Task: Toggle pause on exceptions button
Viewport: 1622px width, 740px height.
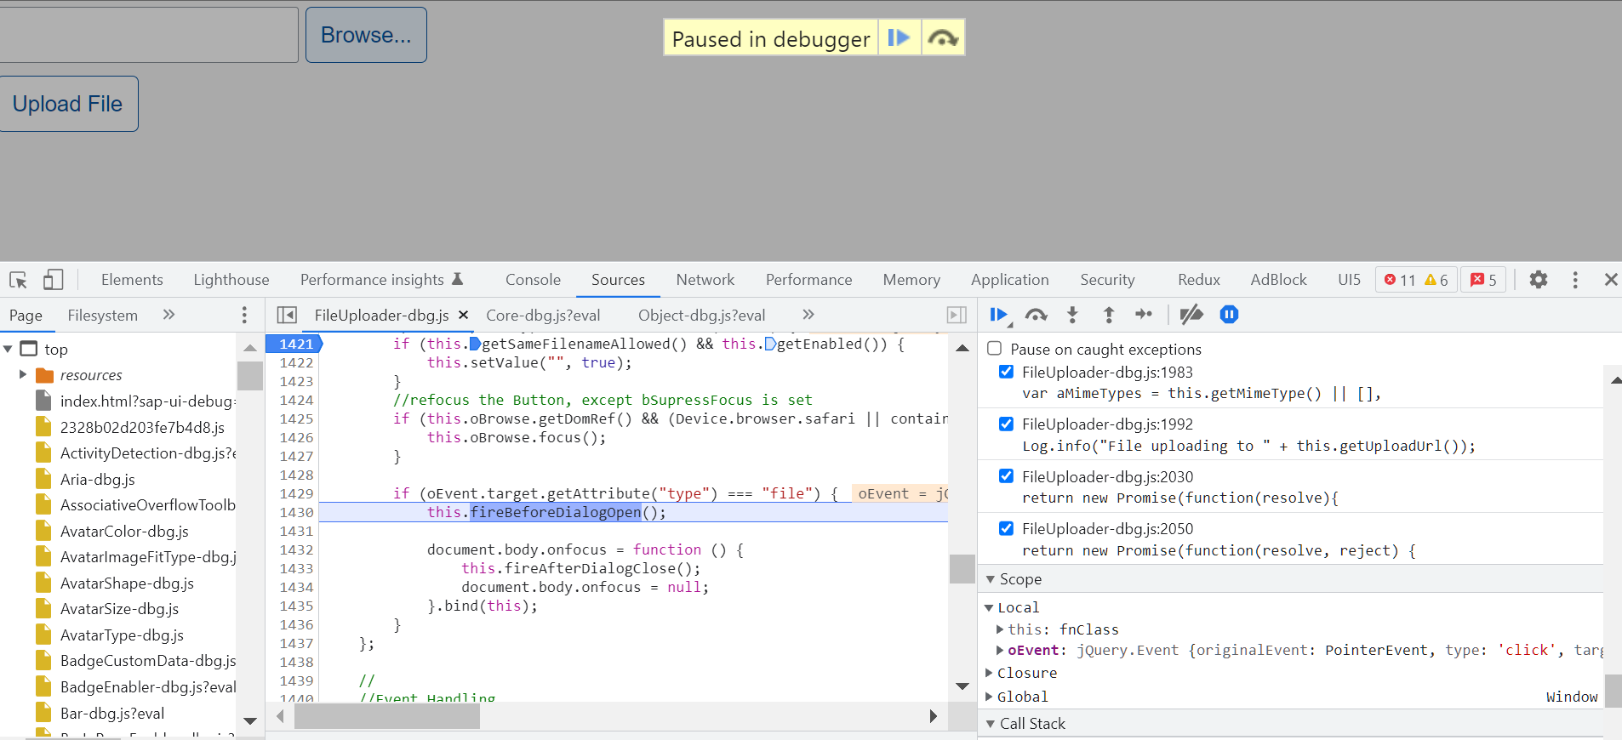Action: tap(1229, 315)
